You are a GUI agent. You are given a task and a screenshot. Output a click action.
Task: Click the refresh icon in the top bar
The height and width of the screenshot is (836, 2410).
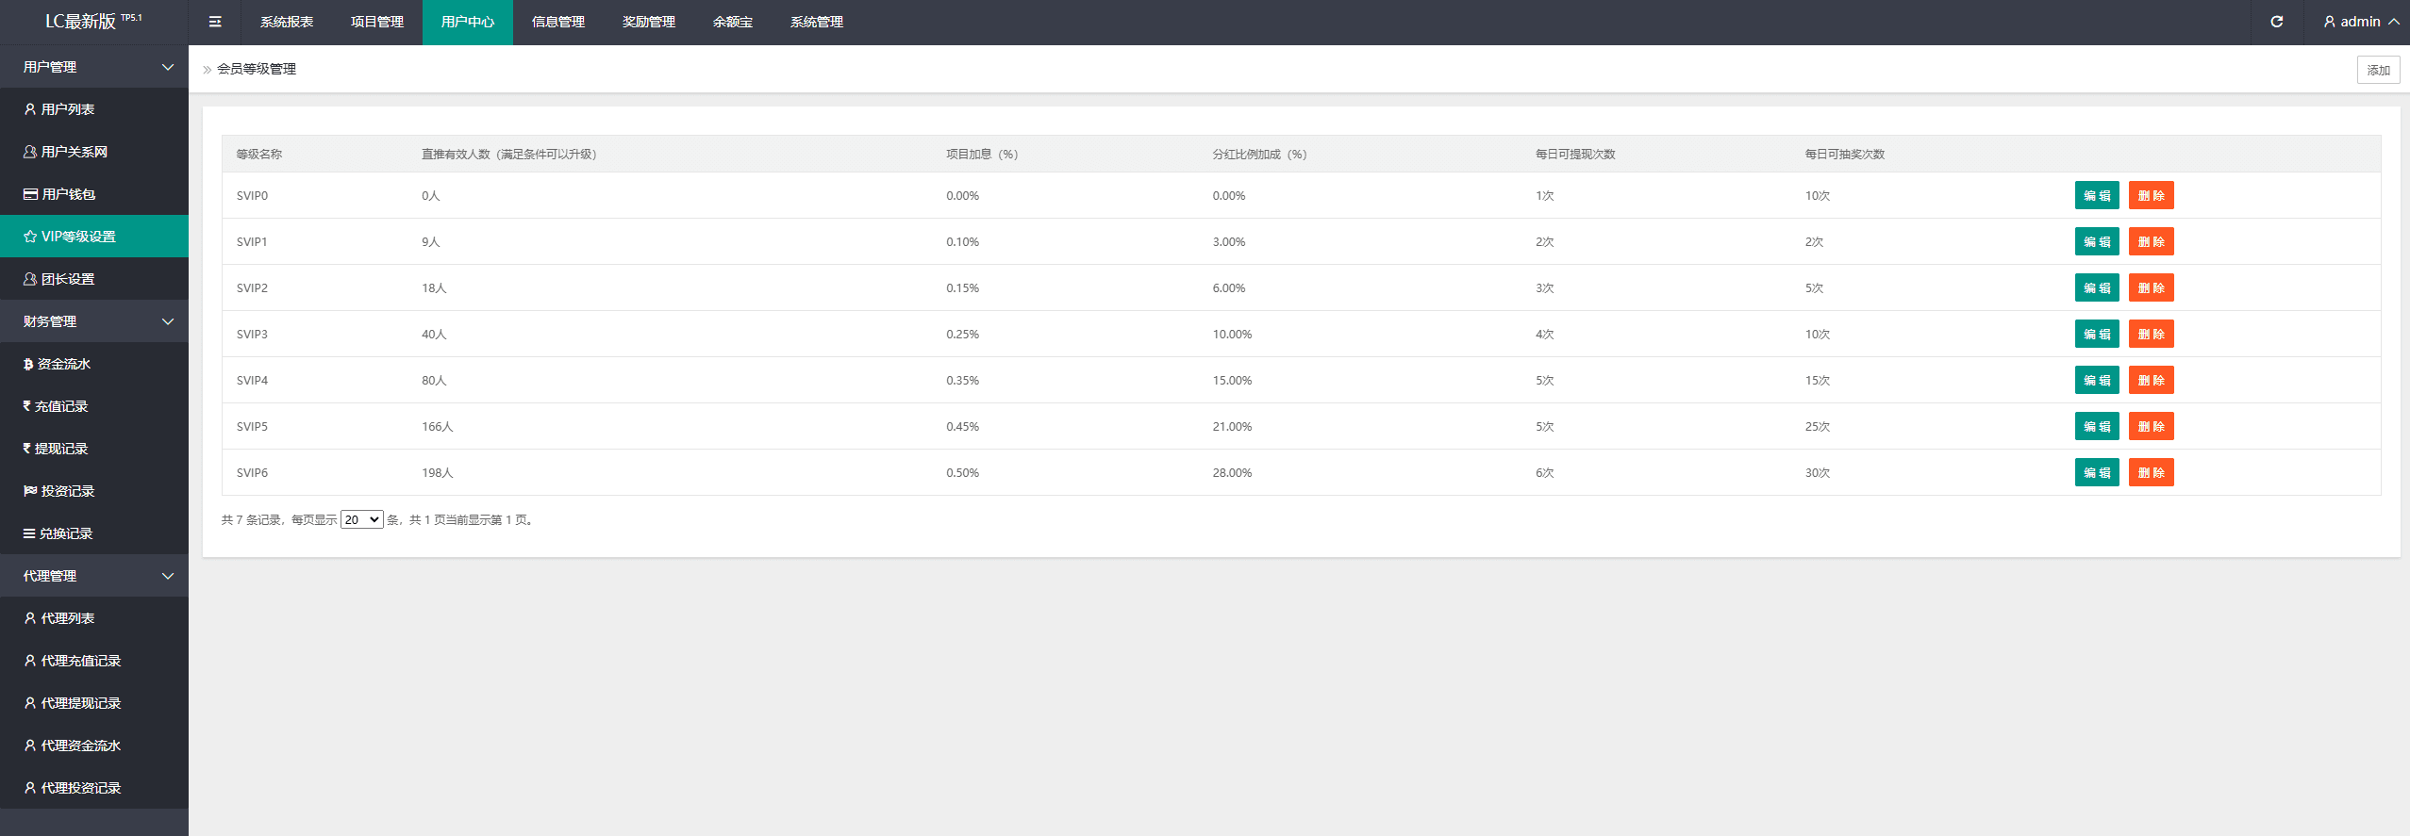click(x=2277, y=22)
